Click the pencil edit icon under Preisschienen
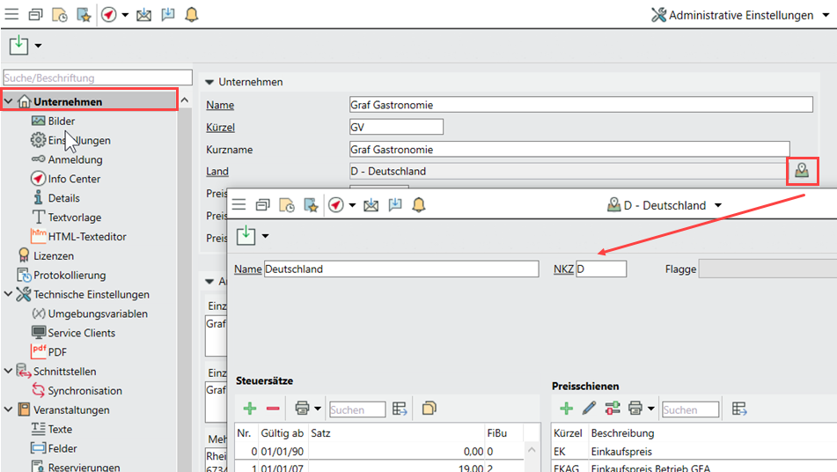837x472 pixels. [589, 409]
